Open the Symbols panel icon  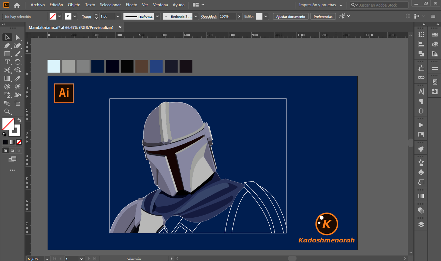(x=421, y=172)
